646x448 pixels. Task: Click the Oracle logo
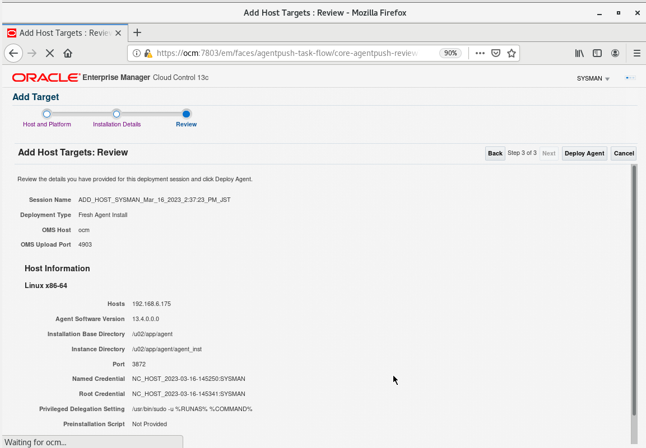click(x=46, y=77)
